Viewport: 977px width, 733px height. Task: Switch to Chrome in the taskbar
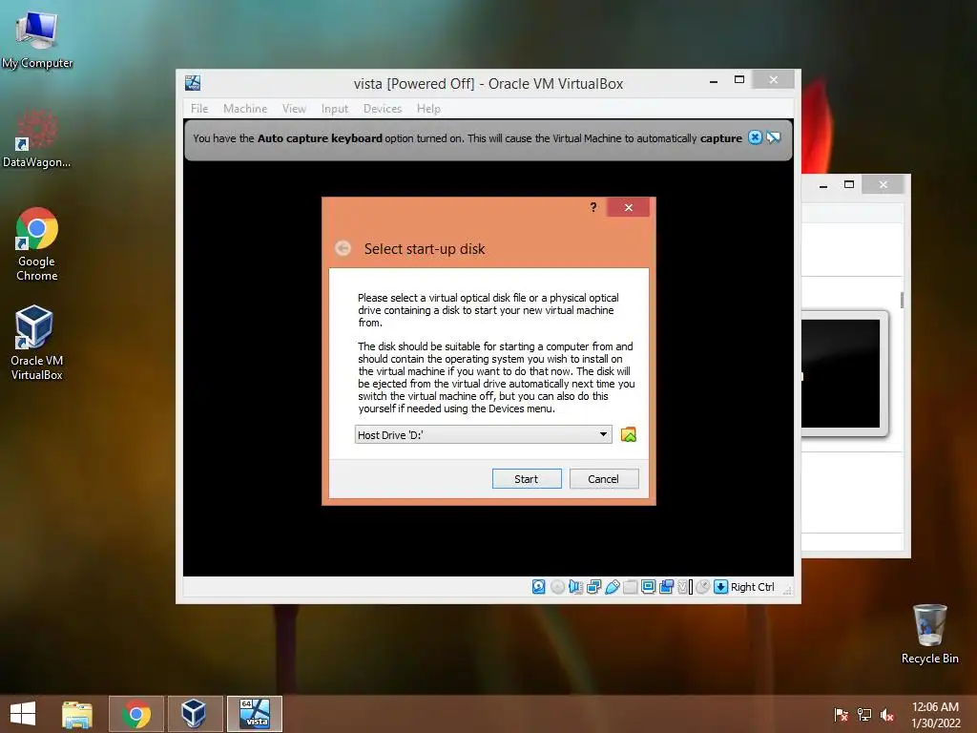coord(136,714)
